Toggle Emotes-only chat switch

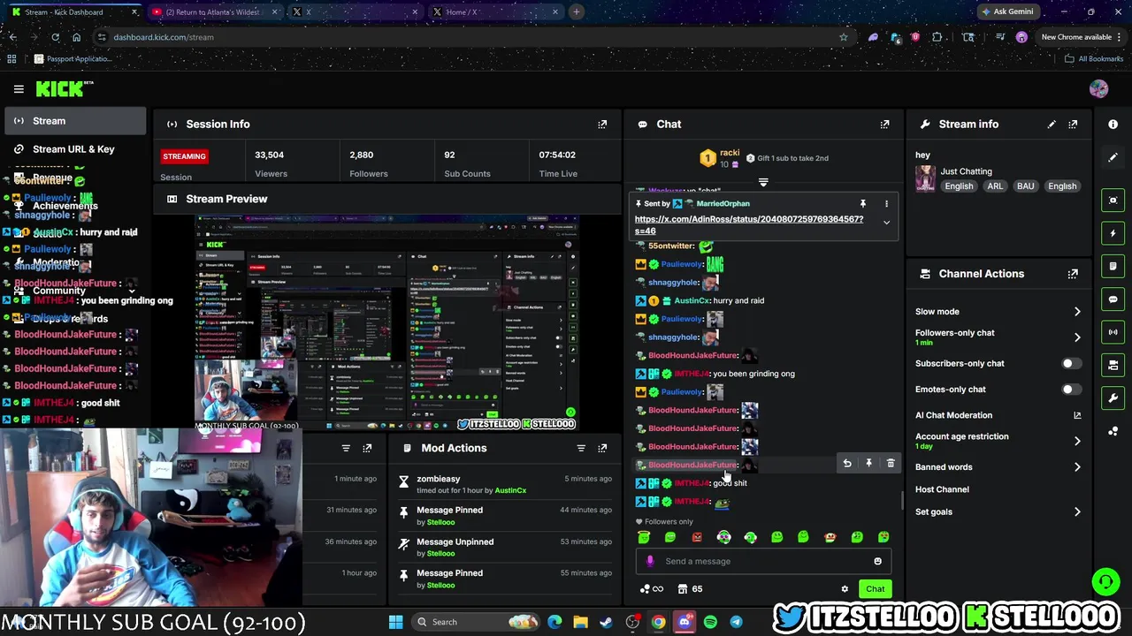pyautogui.click(x=1071, y=390)
